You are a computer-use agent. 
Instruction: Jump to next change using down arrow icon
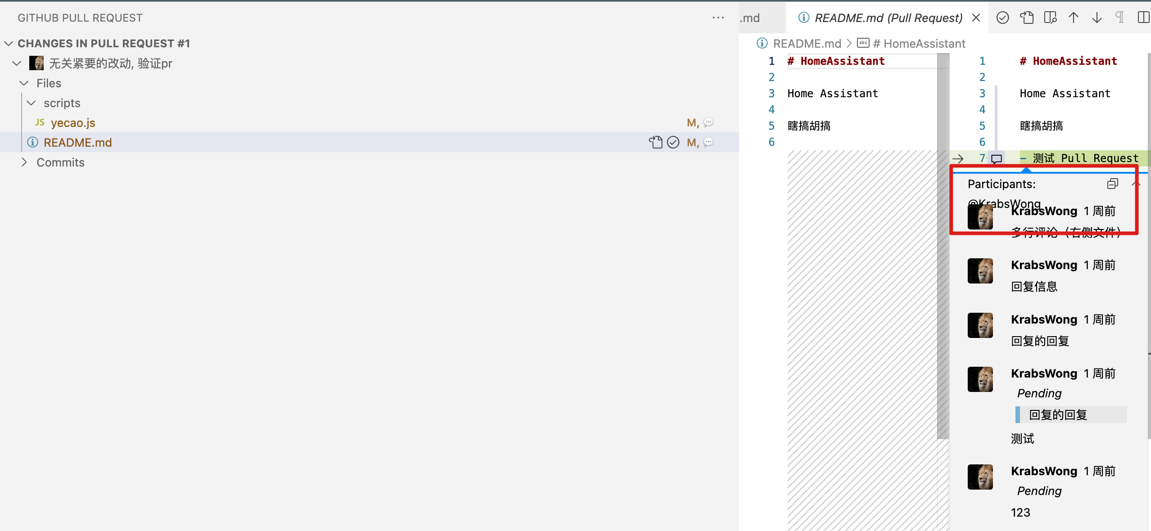(x=1097, y=18)
